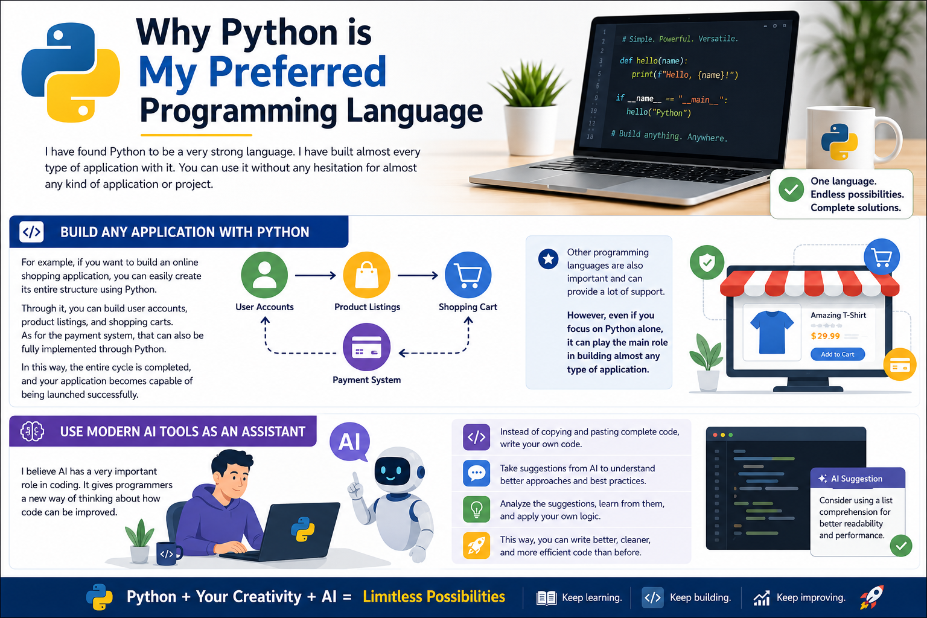Click 'def hello(name):' on the laptop screen
This screenshot has width=927, height=618.
(x=654, y=60)
